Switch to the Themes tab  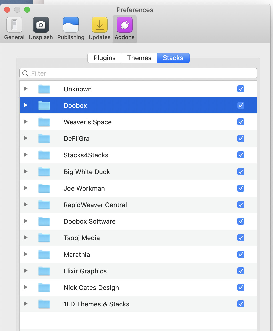[140, 58]
